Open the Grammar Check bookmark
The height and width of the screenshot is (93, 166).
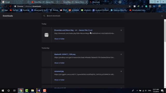click(119, 10)
